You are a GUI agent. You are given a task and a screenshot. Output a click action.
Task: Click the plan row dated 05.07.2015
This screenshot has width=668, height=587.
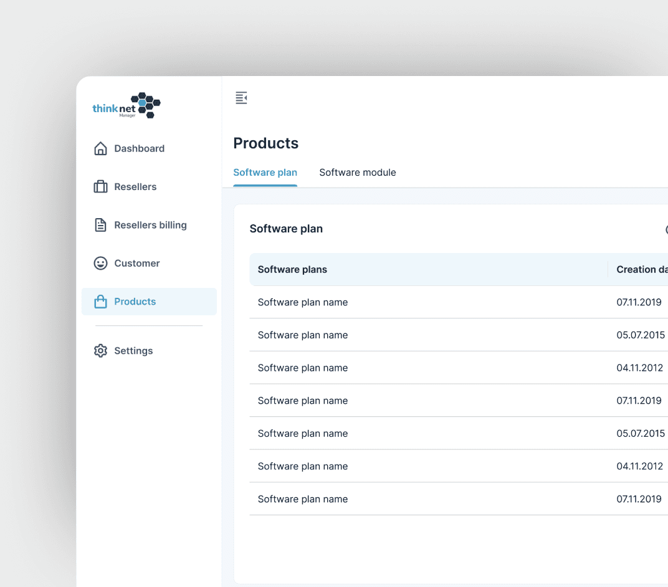(303, 335)
